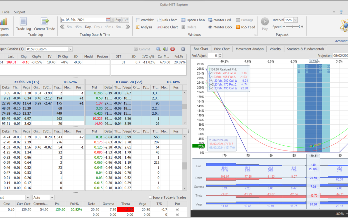The height and width of the screenshot is (218, 348).
Task: Open the Interval 15m dropdown
Action: (295, 20)
